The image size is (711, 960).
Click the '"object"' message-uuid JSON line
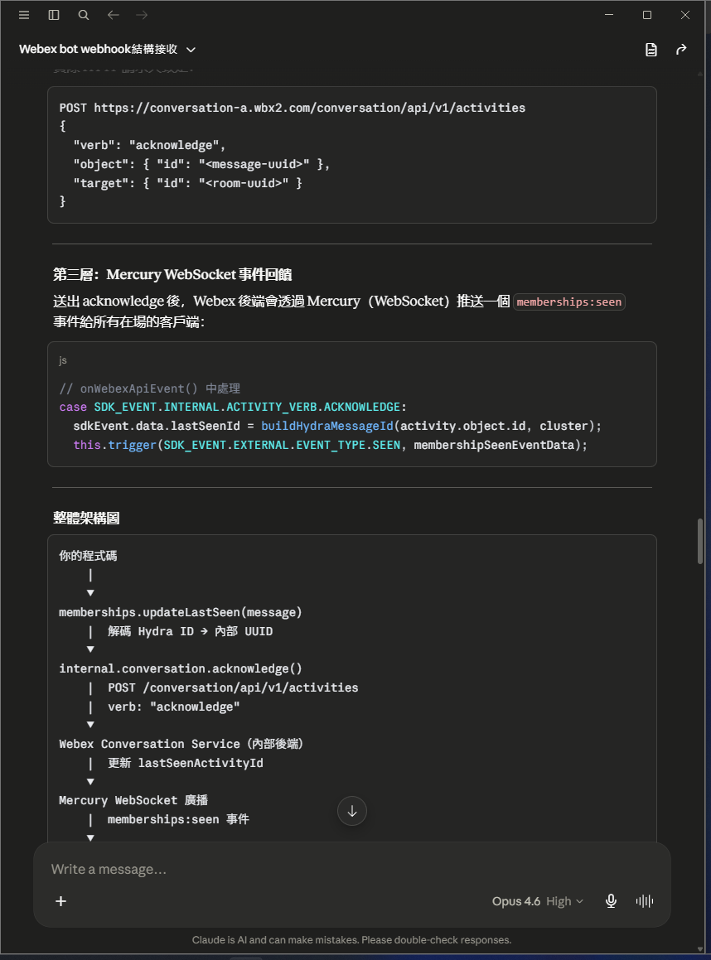[x=201, y=164]
